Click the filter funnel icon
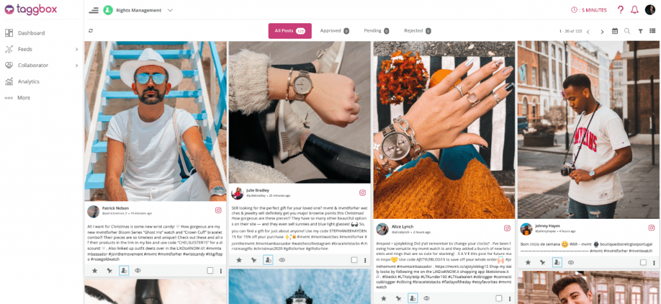This screenshot has width=661, height=304. (x=640, y=31)
